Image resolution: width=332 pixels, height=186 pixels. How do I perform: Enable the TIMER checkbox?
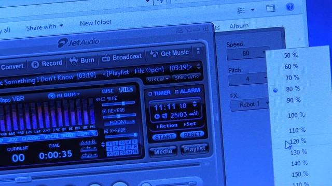click(x=150, y=94)
